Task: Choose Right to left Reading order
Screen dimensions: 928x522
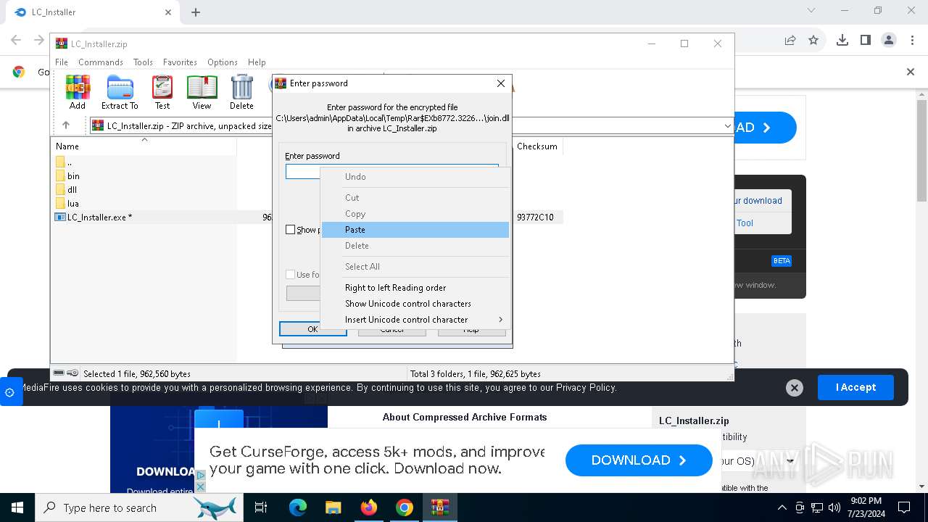Action: pos(415,288)
